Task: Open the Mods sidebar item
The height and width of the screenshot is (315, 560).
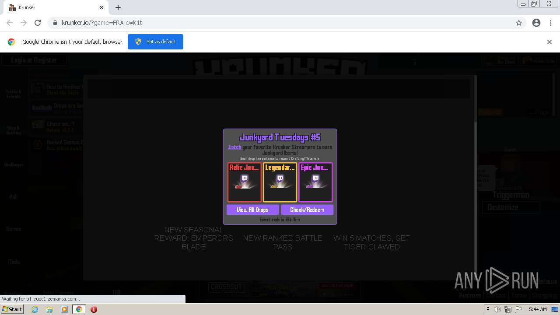Action: (14, 262)
